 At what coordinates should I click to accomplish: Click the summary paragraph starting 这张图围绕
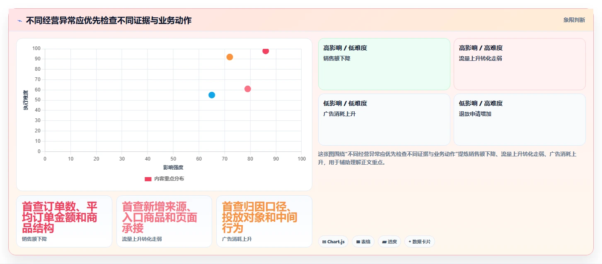tap(447, 158)
